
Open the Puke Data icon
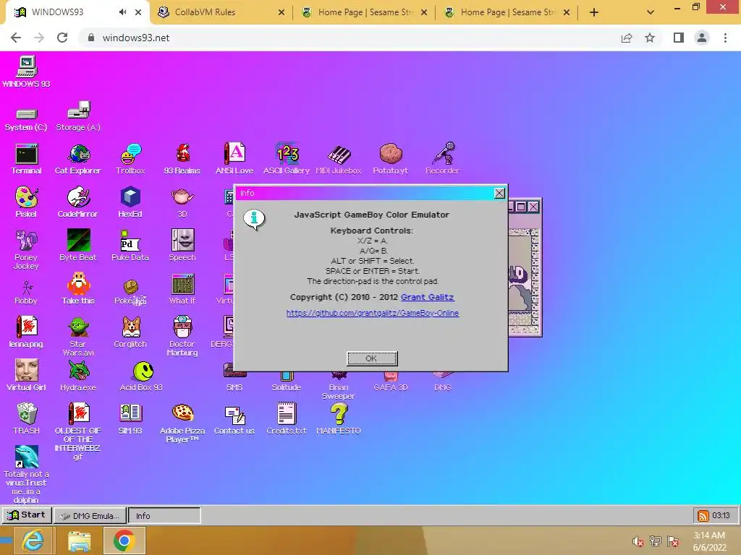click(x=130, y=246)
